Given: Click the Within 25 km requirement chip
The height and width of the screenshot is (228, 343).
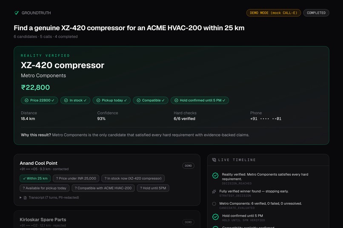Looking at the screenshot, I should [35, 178].
